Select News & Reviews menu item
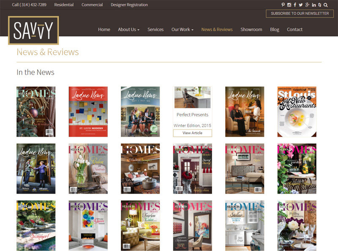338x251 pixels. 217,30
